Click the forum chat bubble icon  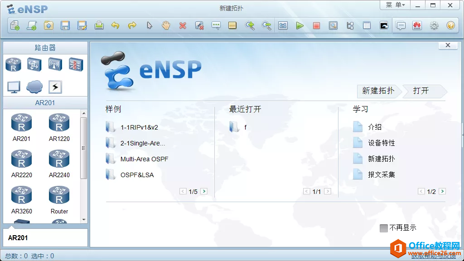401,25
